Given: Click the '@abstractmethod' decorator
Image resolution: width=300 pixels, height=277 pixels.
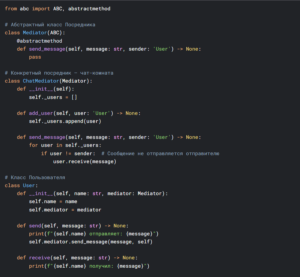Looking at the screenshot, I should [39, 41].
